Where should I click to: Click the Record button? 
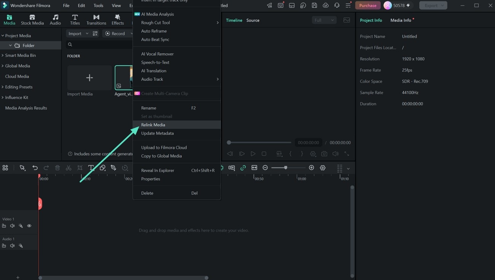click(115, 34)
